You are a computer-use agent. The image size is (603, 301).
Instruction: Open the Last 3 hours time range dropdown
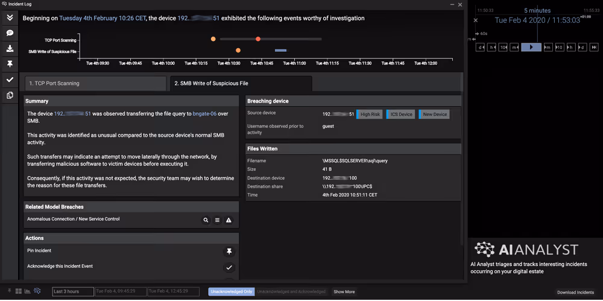click(x=73, y=292)
